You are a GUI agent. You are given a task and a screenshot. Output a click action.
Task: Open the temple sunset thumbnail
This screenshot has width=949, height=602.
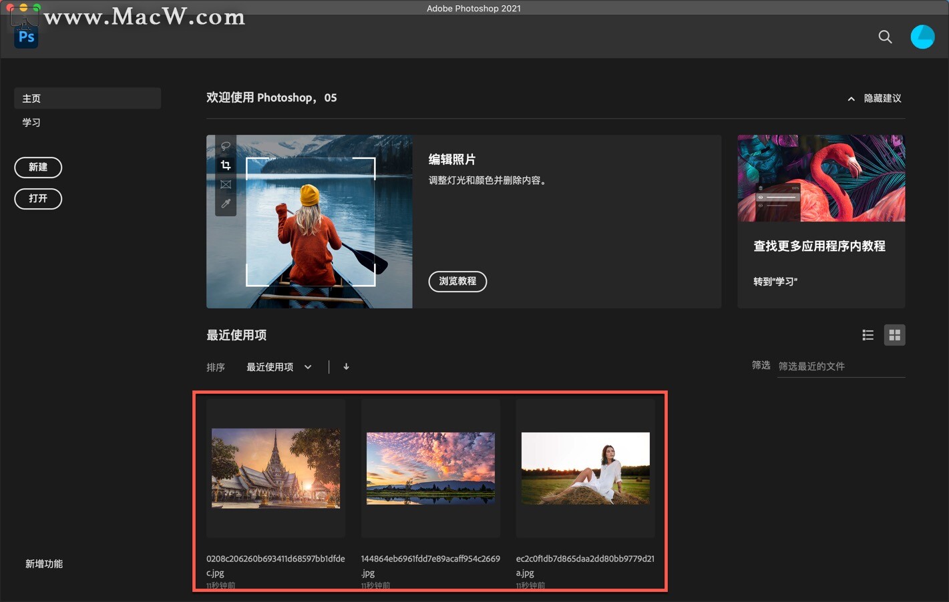click(x=276, y=468)
